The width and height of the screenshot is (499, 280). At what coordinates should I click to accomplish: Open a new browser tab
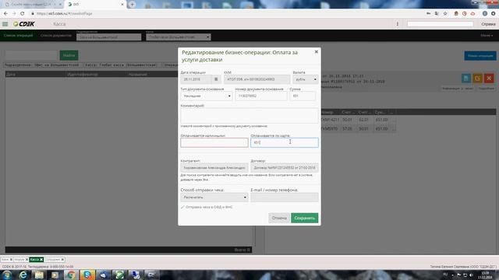coord(132,5)
